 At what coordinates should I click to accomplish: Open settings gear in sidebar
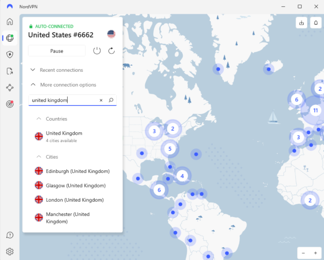[x=10, y=252]
